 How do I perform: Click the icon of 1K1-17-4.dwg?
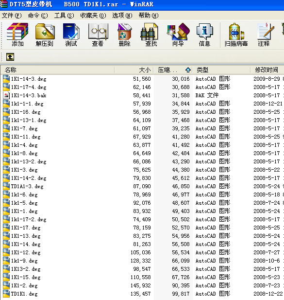6,87
